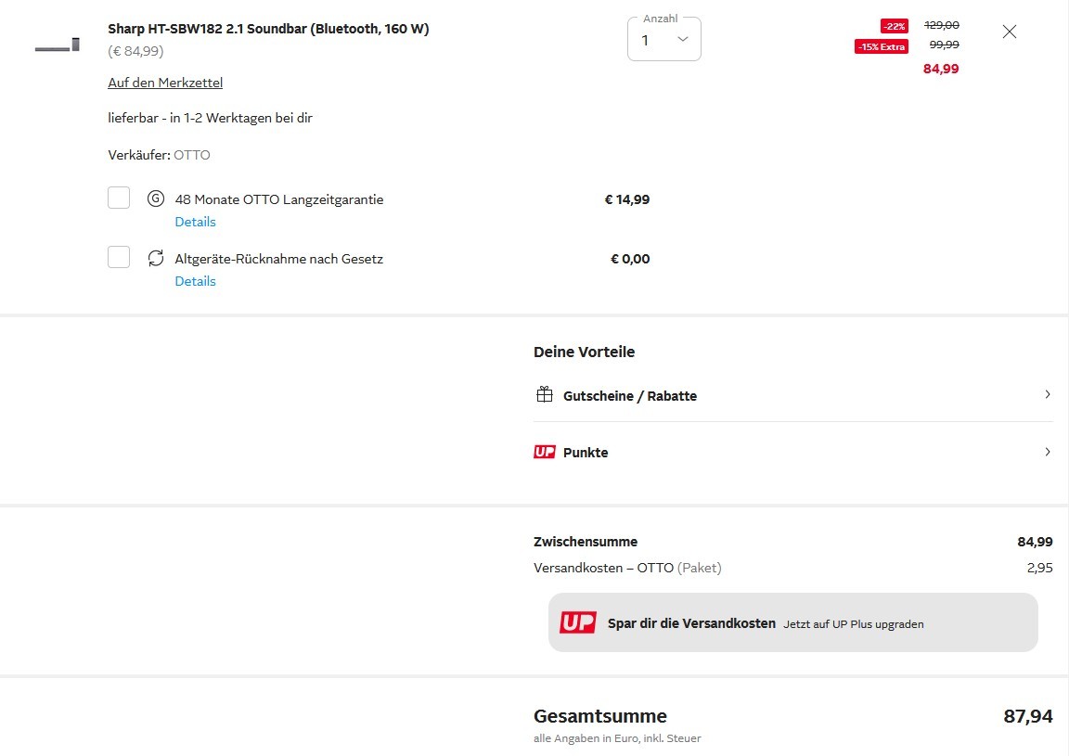The height and width of the screenshot is (756, 1069).
Task: Click the soundbar product thumbnail
Action: coord(58,45)
